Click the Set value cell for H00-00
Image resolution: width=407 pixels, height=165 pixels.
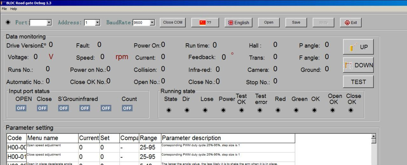110,148
